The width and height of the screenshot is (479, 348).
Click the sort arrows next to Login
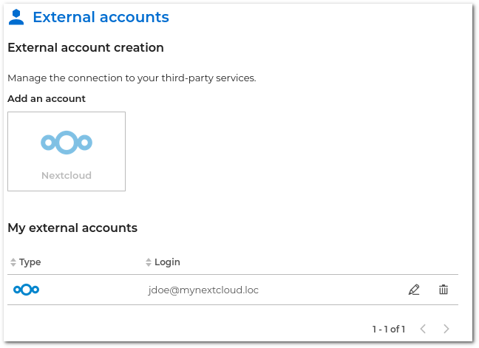[148, 262]
